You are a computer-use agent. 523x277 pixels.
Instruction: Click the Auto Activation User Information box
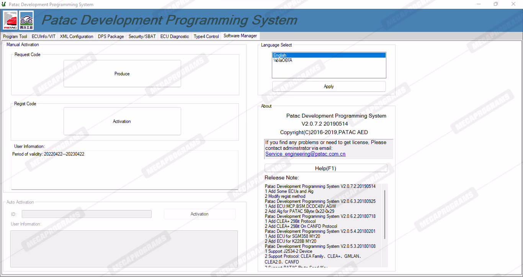124,249
